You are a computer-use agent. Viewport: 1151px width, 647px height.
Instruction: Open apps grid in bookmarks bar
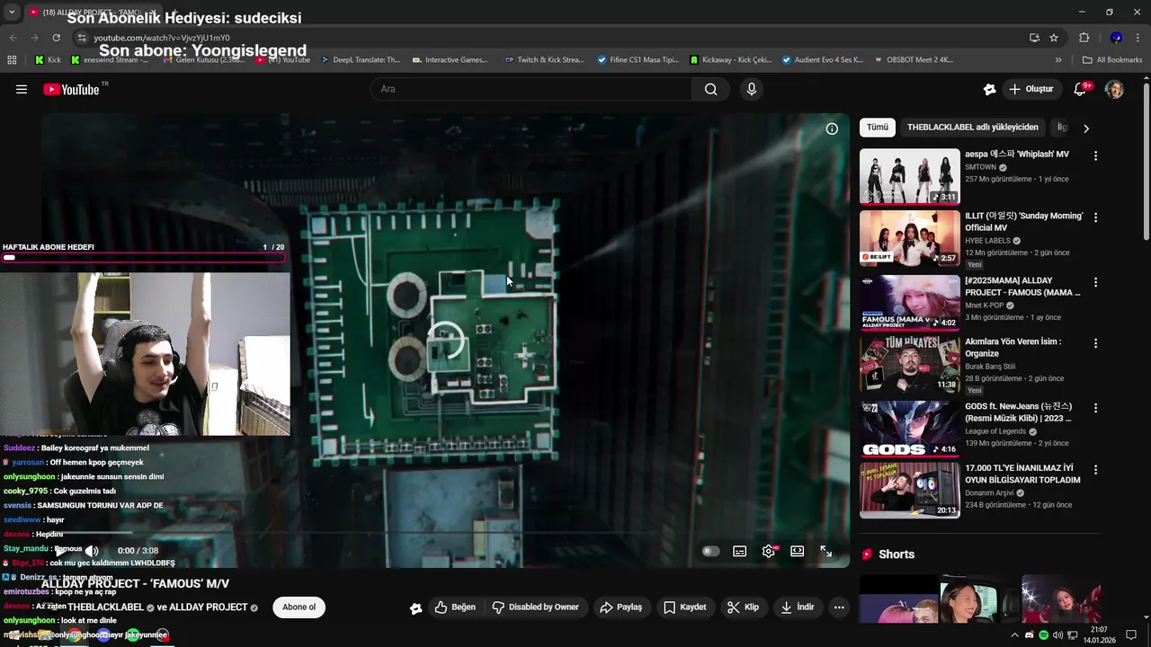[x=12, y=60]
